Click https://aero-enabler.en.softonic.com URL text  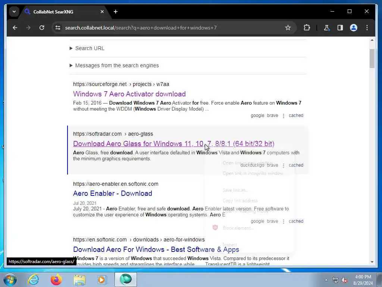tap(116, 184)
